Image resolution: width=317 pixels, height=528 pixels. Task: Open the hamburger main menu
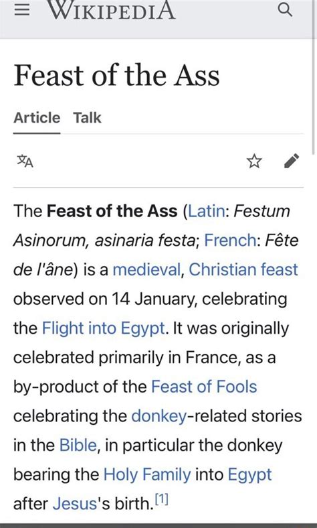(x=22, y=10)
